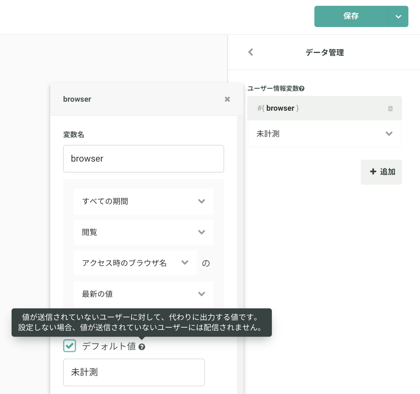The width and height of the screenshot is (420, 394).
Task: Focus the default value 未計測 input field
Action: pyautogui.click(x=134, y=372)
